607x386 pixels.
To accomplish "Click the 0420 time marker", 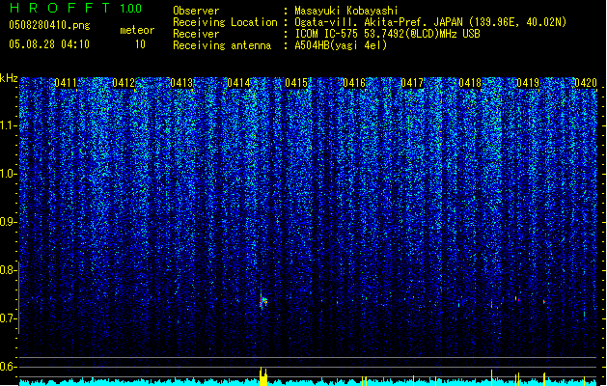I will 586,83.
